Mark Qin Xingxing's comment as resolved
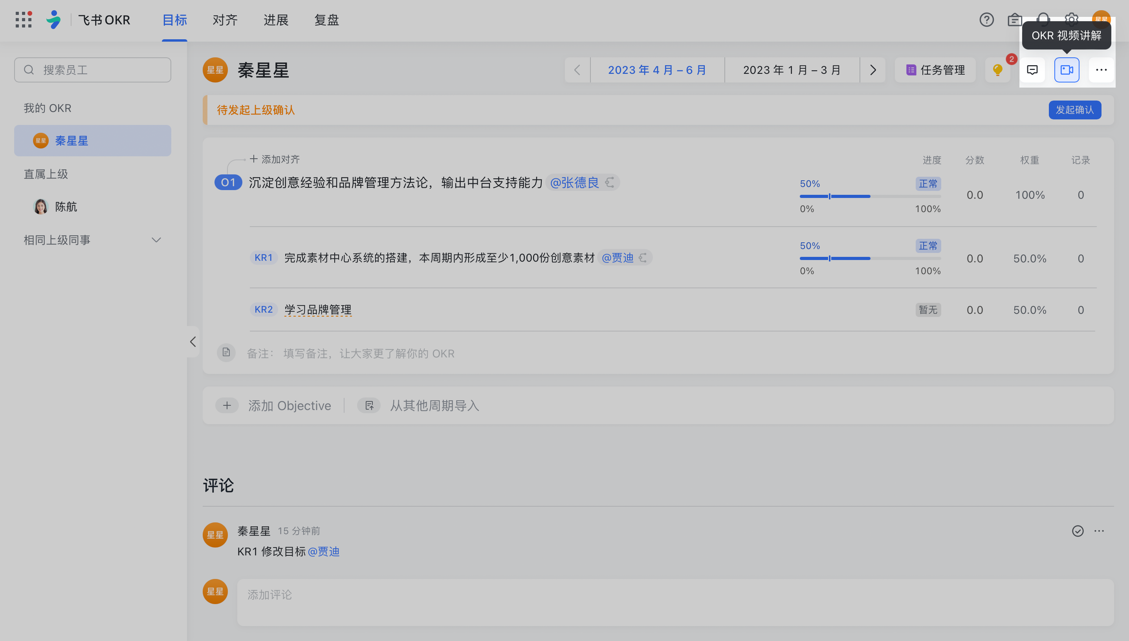The image size is (1129, 641). [x=1077, y=531]
